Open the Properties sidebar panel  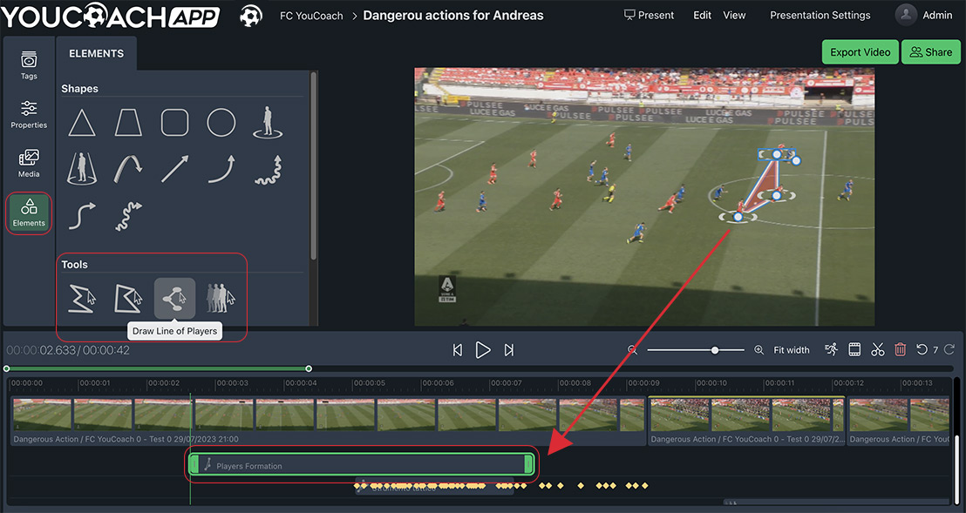[29, 114]
